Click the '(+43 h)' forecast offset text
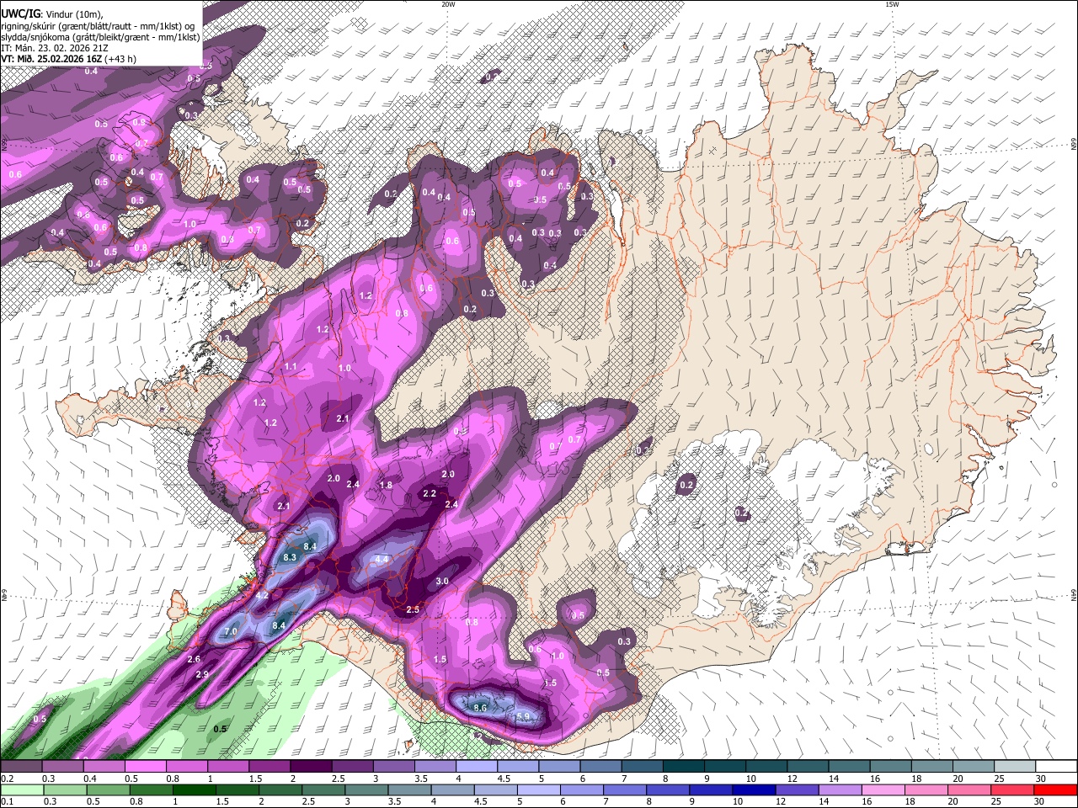This screenshot has height=808, width=1078. pos(119,59)
